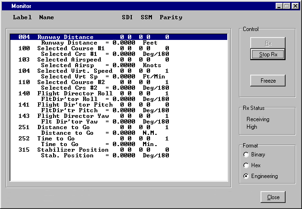Click the Stop Rx button

pos(268,54)
